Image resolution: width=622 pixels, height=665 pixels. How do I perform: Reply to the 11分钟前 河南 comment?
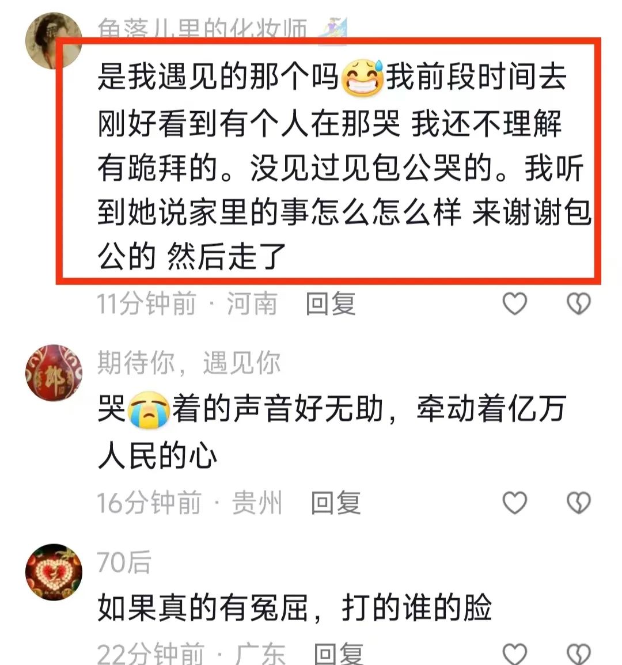[331, 303]
